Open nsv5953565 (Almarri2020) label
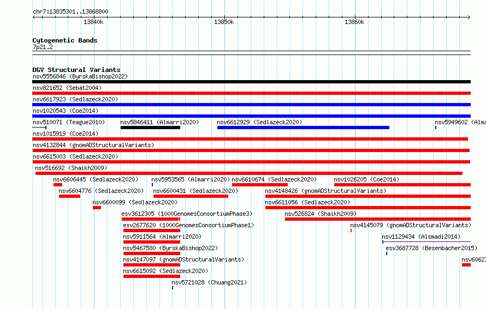 [191, 179]
